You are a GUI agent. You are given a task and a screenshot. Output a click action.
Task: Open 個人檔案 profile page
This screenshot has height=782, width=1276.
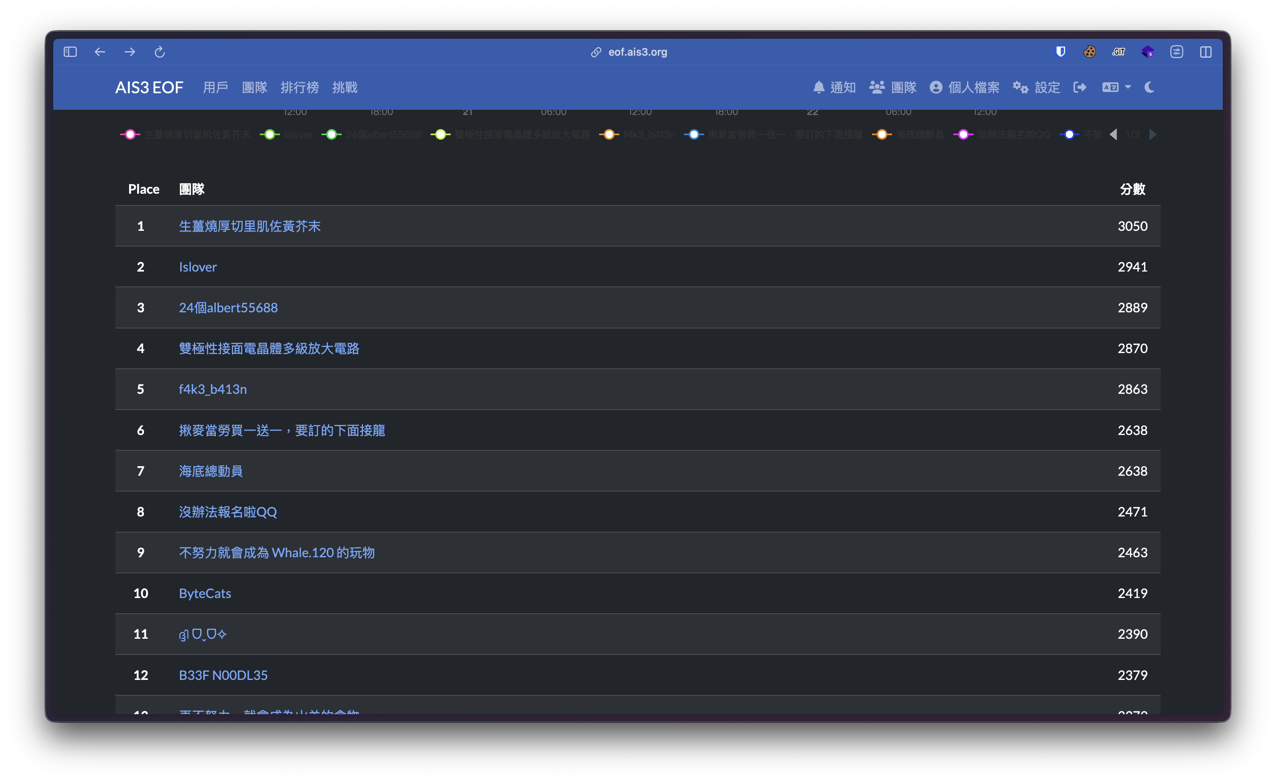[x=964, y=88]
